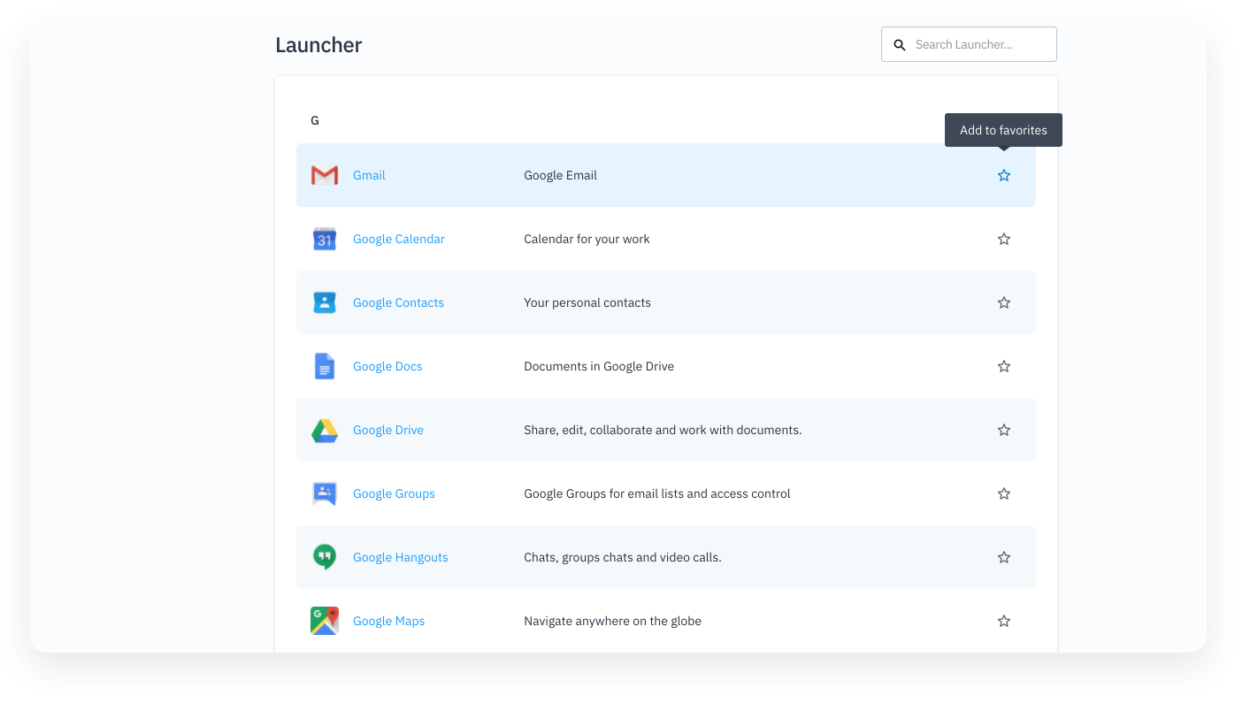Click the Google Calendar icon
The width and height of the screenshot is (1235, 703).
pos(325,239)
